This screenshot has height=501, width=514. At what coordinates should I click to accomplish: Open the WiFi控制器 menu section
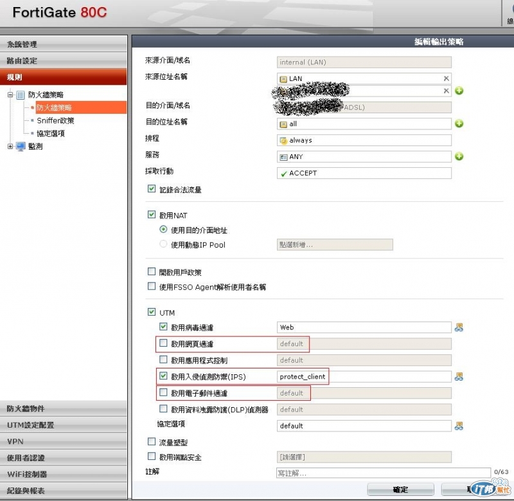64,474
